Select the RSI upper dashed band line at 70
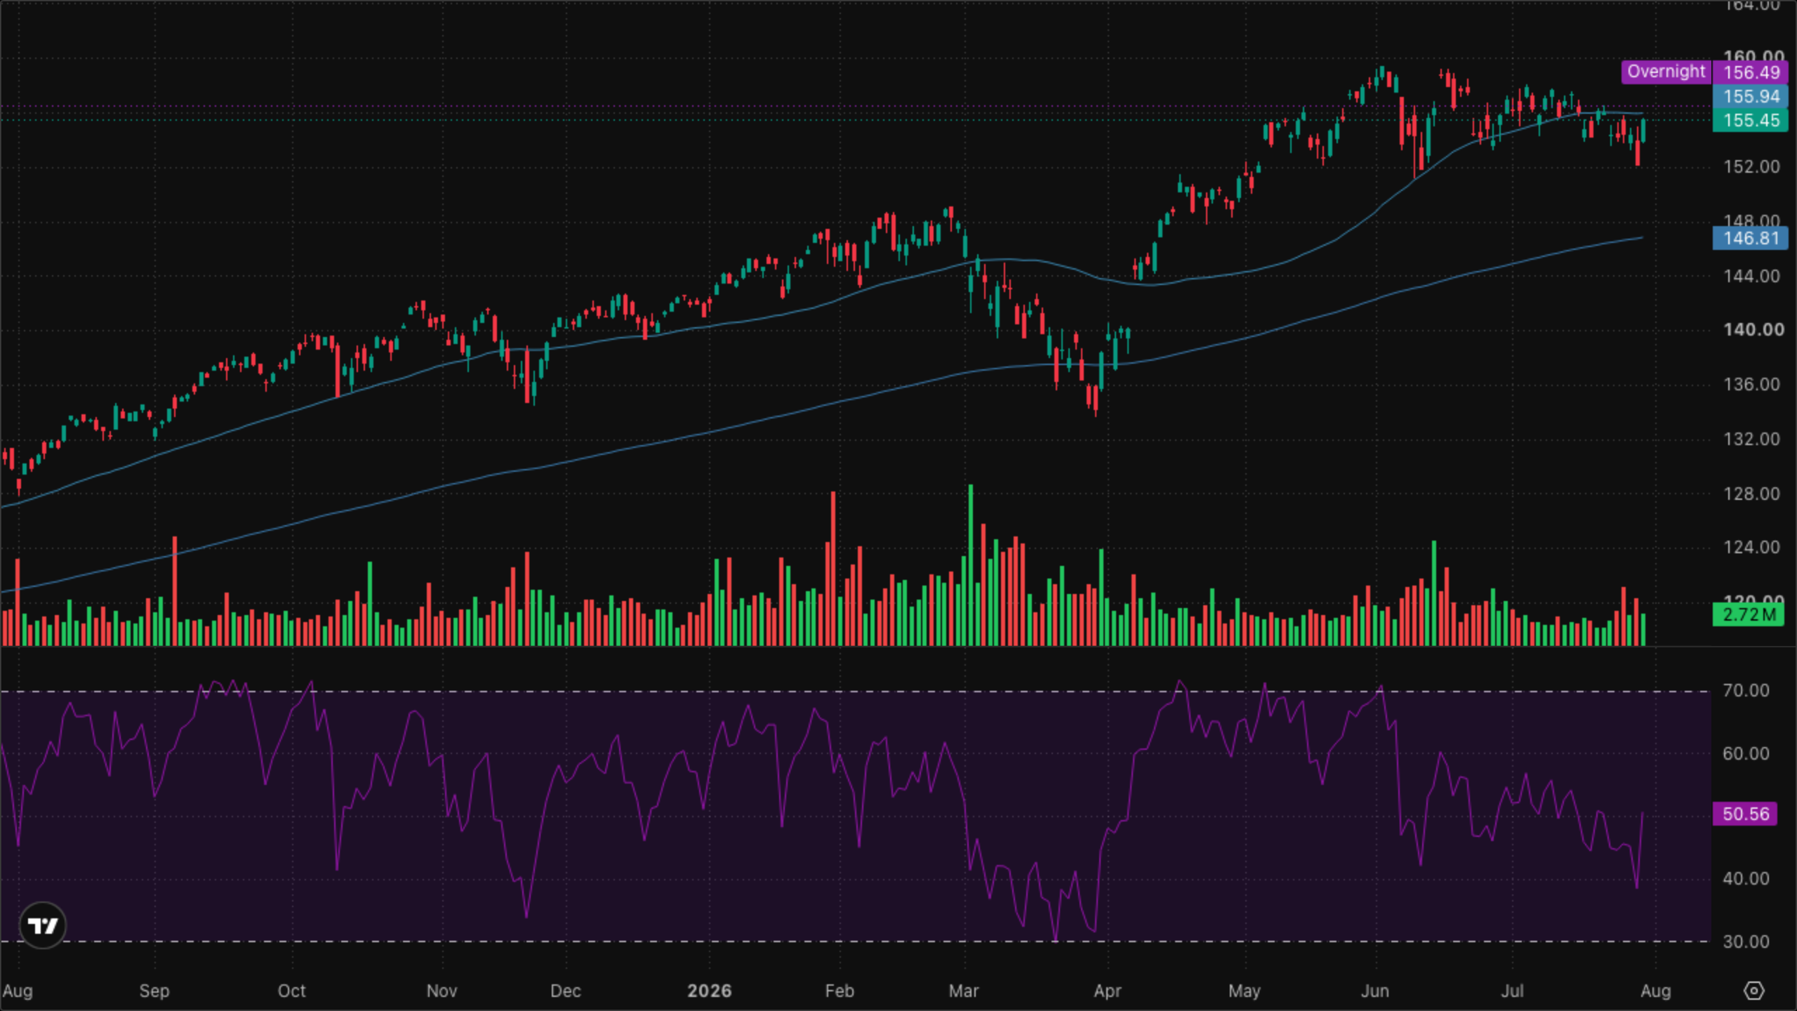The height and width of the screenshot is (1011, 1797). (855, 692)
